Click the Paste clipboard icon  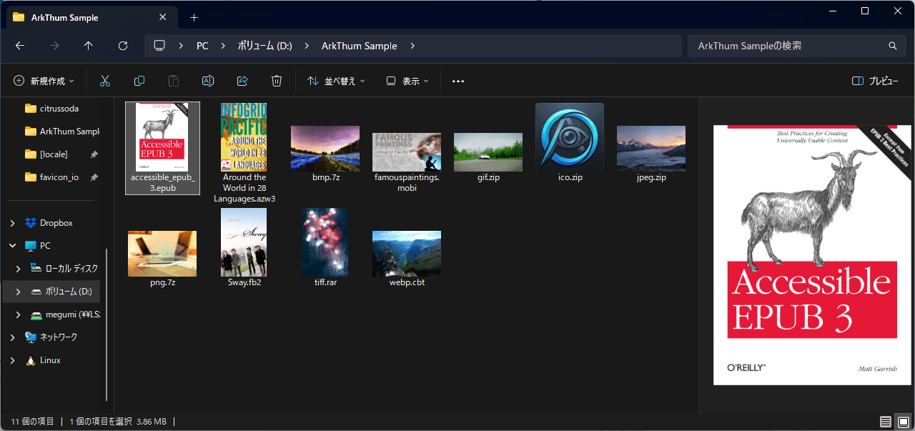(174, 81)
